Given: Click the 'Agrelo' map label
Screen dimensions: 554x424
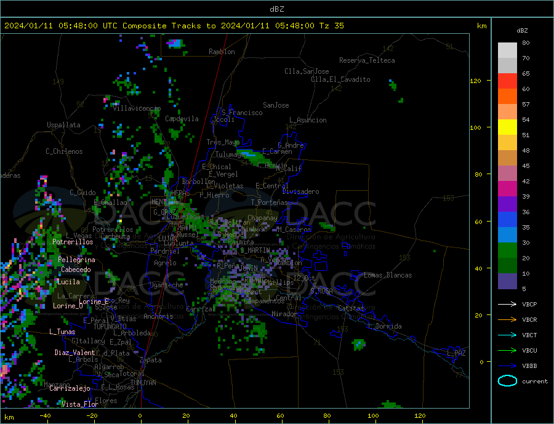Looking at the screenshot, I should [165, 263].
